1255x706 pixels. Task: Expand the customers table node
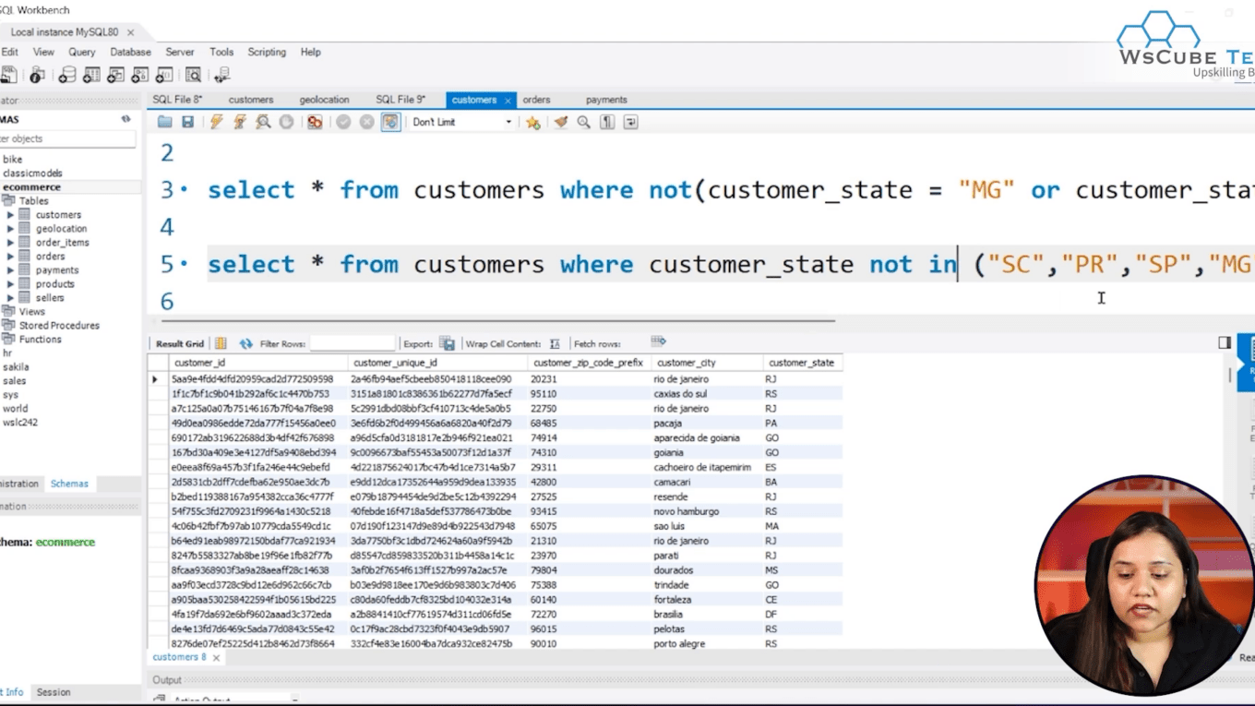(x=11, y=215)
